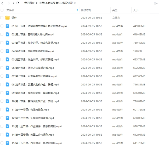Screen dimensions: 159x145
Task: Click the video icon of lesson 02
Action: click(7, 34)
